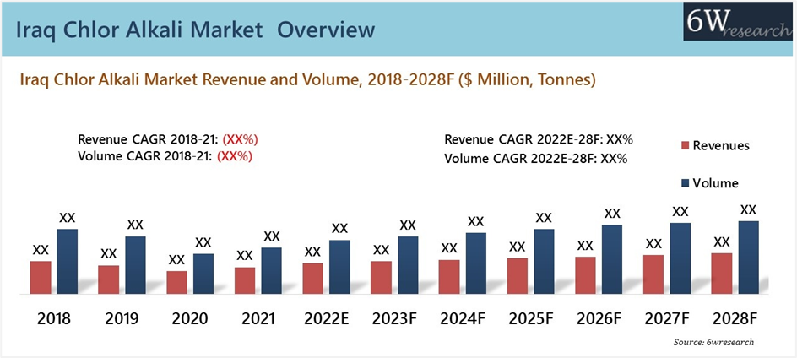Select the Volume legend label
This screenshot has height=358, width=797.
(x=715, y=183)
